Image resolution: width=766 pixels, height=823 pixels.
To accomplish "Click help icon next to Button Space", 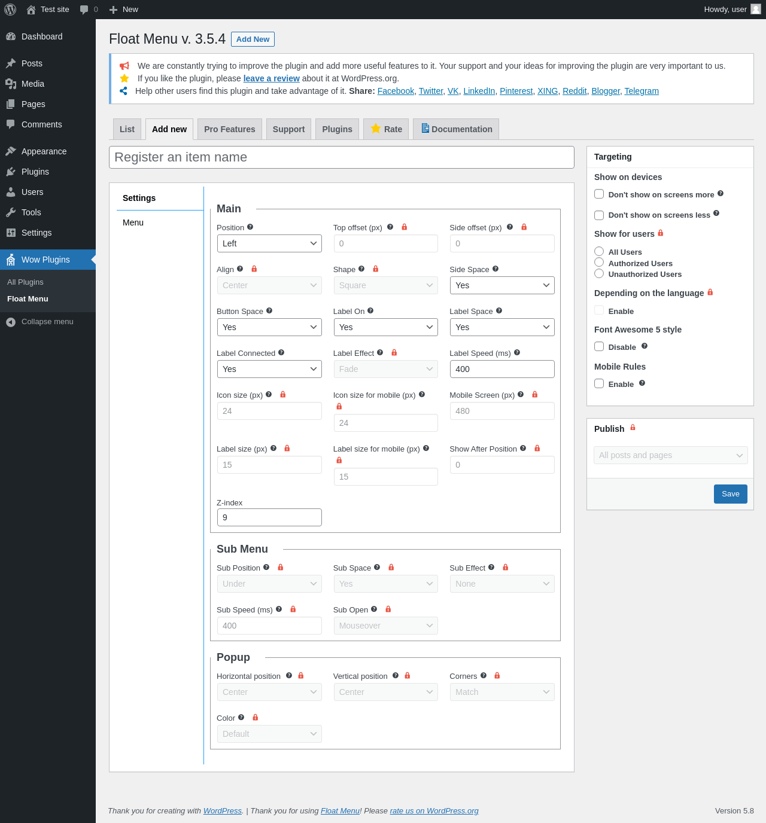I will pos(269,310).
